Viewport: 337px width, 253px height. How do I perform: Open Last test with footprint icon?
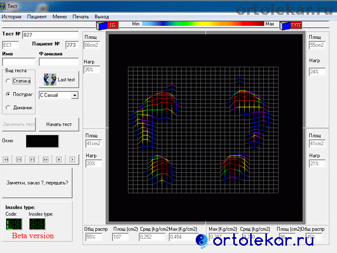pos(59,80)
